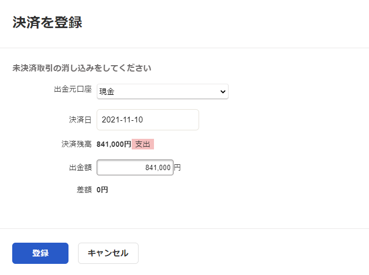Focus the 出金額 amount field showing 841,000
Screen dimensions: 369x275
tap(135, 167)
